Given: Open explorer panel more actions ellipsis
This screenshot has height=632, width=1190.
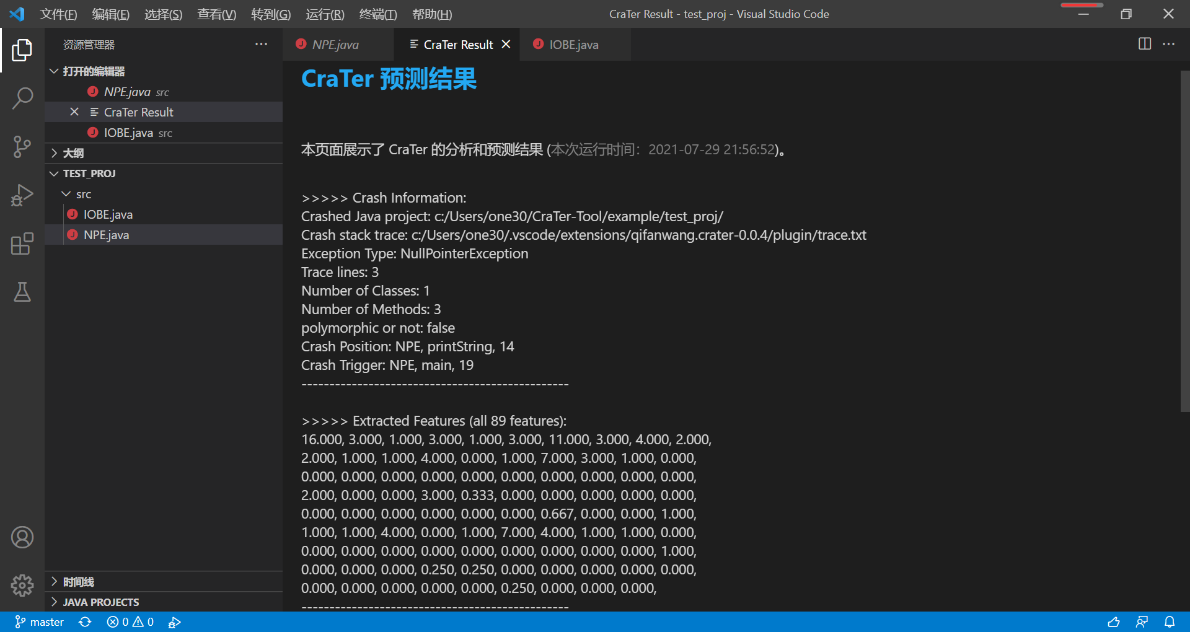Looking at the screenshot, I should click(262, 44).
